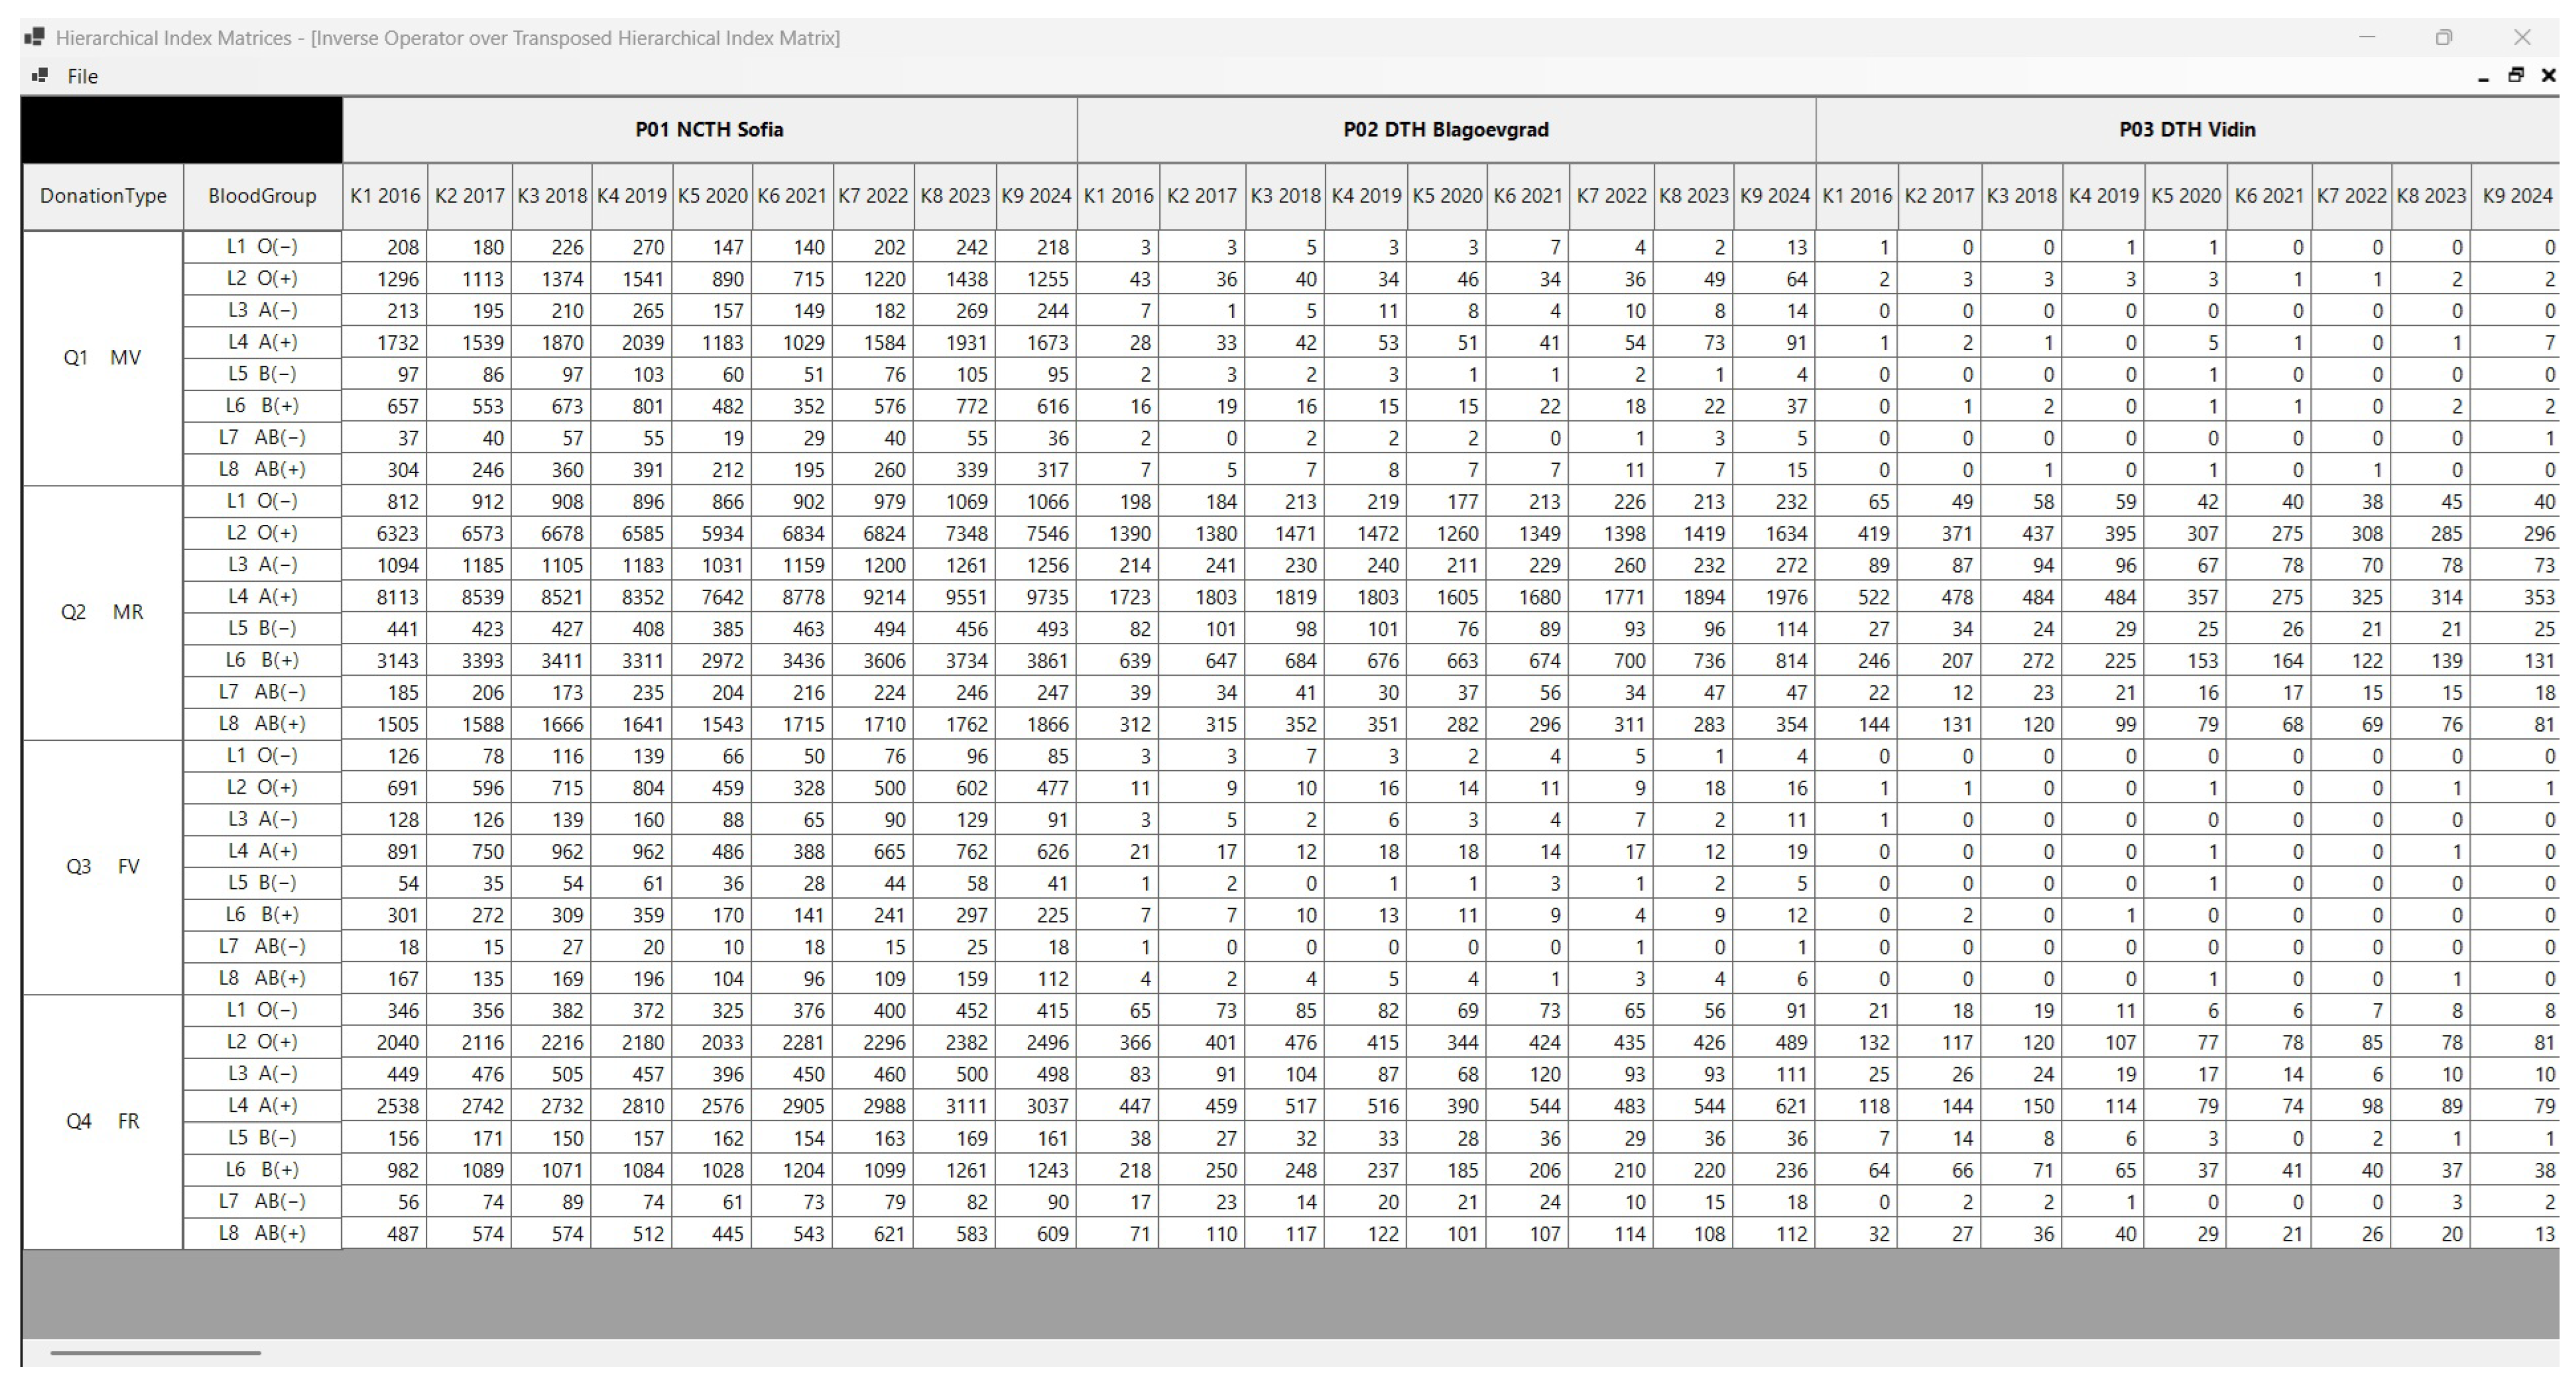Click the MDI child icon beside File

coord(40,76)
